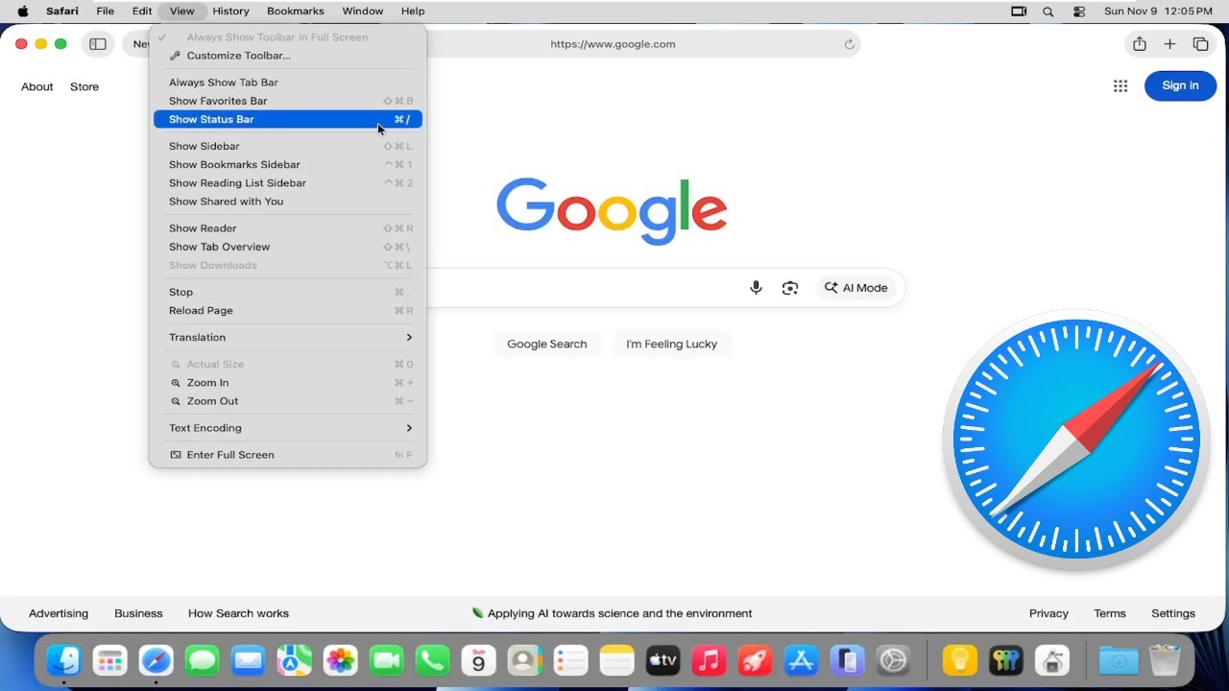Open the File menu in menu bar
The image size is (1229, 691).
[106, 12]
